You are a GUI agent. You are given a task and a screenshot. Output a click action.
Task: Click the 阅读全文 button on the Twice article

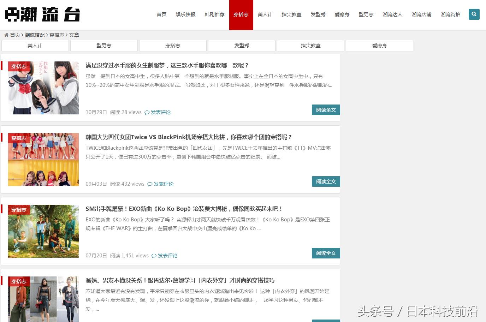click(326, 181)
